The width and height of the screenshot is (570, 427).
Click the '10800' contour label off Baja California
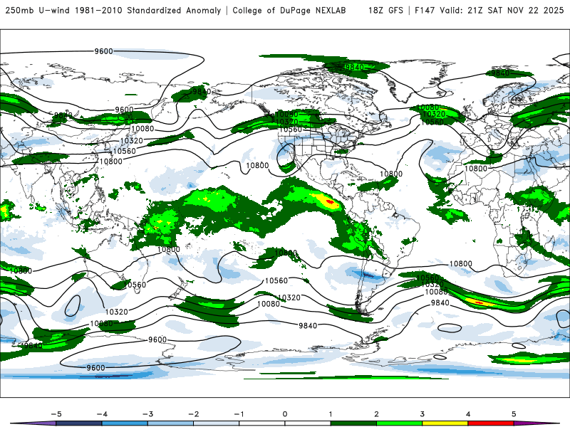coord(257,166)
